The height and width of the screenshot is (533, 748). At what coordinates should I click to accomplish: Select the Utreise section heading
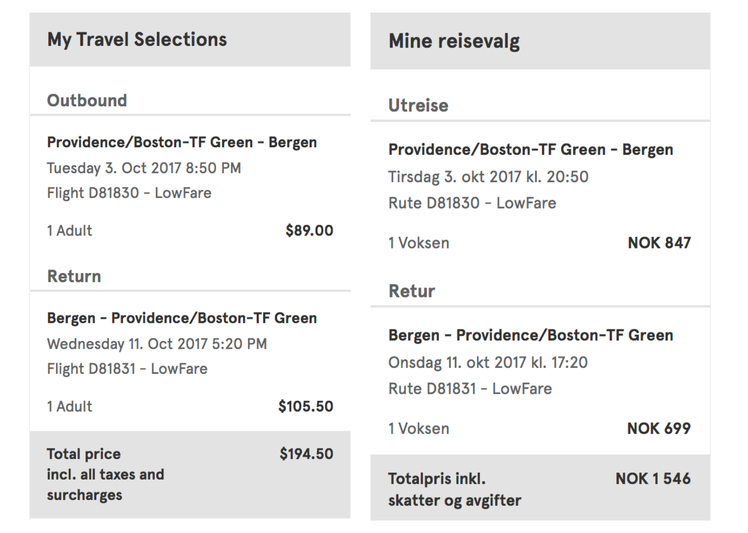pos(418,105)
